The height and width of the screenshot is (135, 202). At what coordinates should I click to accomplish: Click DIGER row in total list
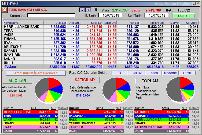point(162,131)
